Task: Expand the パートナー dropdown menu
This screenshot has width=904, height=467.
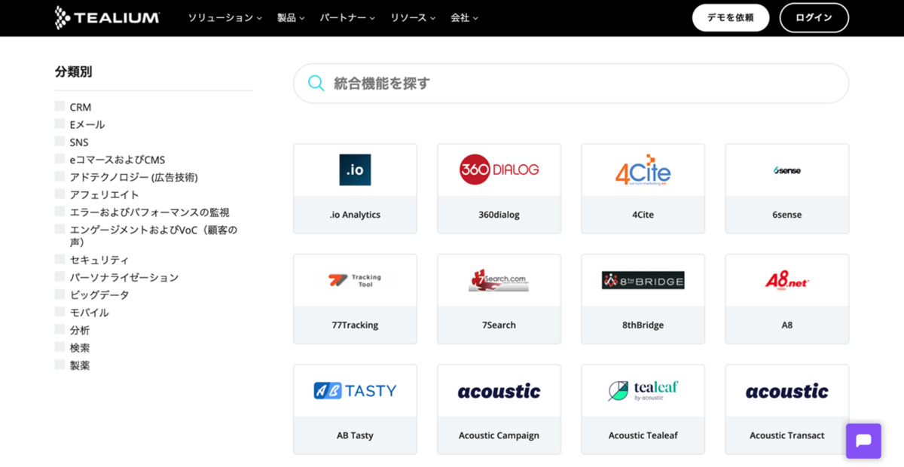Action: coord(347,17)
